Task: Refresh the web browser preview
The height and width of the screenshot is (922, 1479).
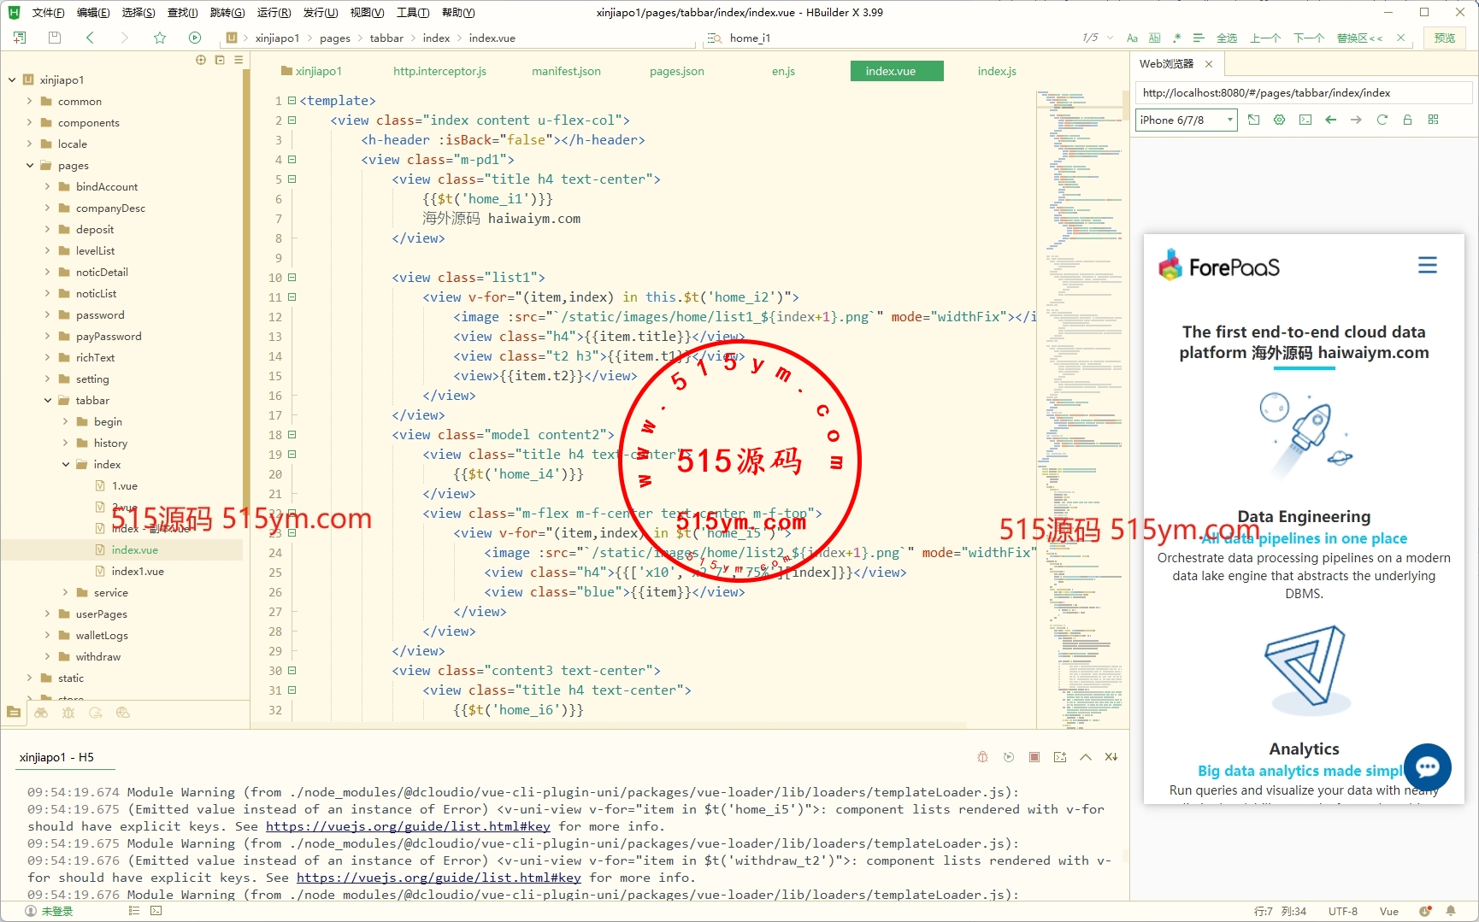Action: [x=1382, y=120]
